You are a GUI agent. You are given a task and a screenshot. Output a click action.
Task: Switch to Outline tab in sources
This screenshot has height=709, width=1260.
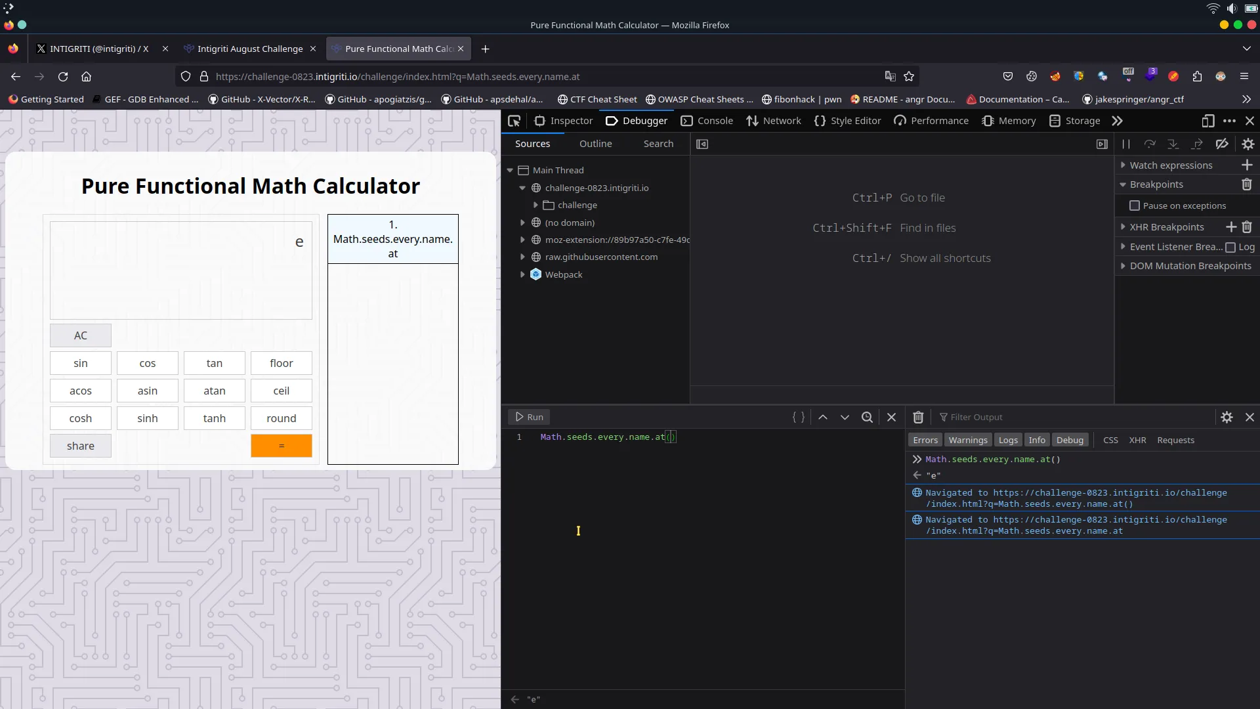click(595, 144)
